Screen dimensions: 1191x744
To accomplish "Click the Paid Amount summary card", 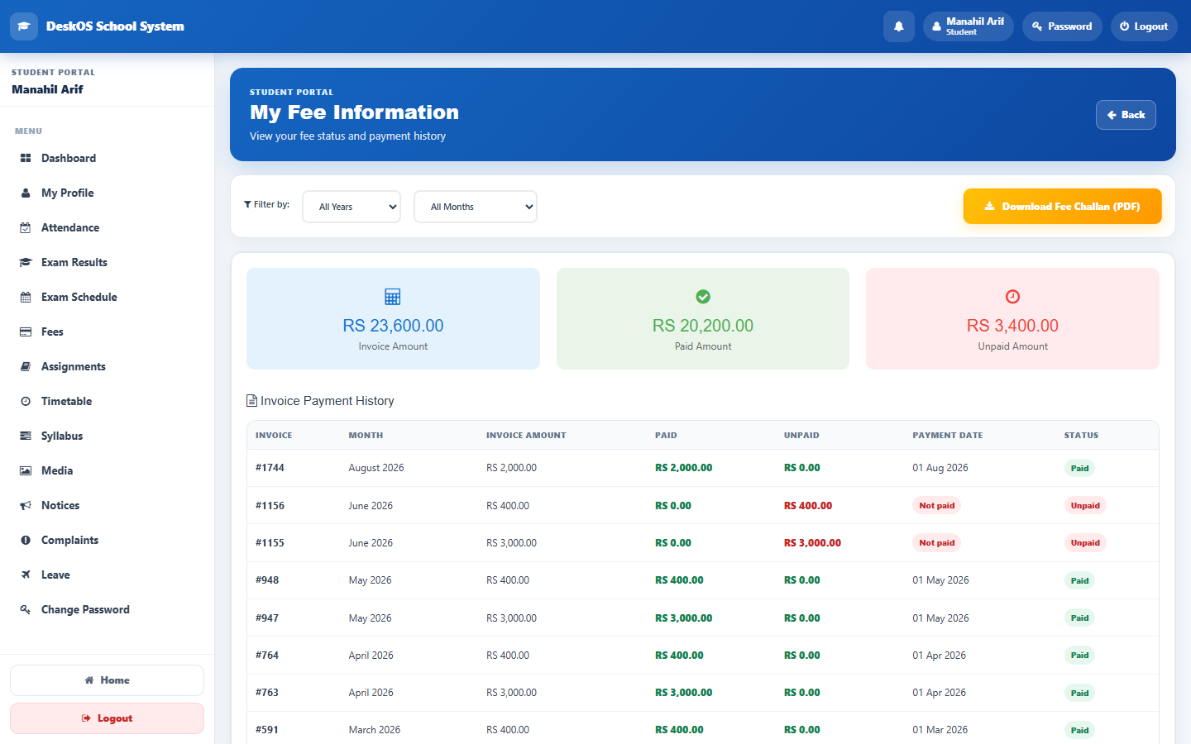I will click(x=703, y=318).
